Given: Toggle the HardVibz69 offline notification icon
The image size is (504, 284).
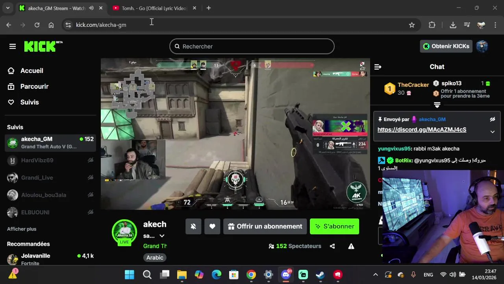Looking at the screenshot, I should [x=91, y=160].
